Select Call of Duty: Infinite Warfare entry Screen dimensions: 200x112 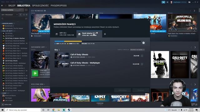coord(14,66)
